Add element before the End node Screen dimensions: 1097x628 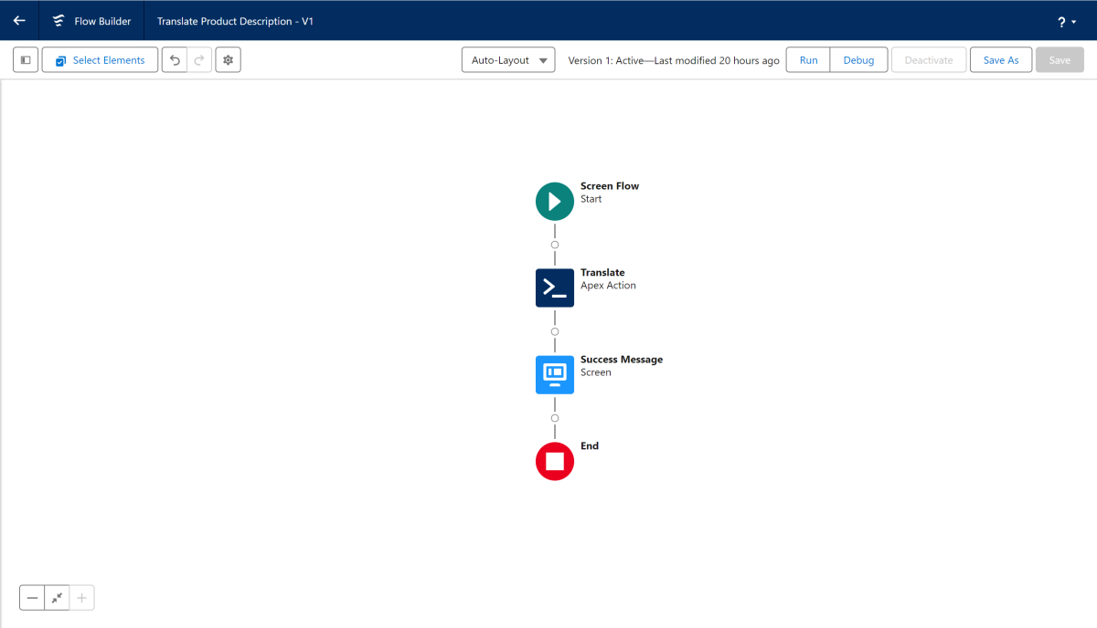pos(555,418)
